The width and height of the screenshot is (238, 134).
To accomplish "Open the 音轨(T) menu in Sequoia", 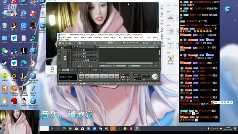I will [x=83, y=38].
